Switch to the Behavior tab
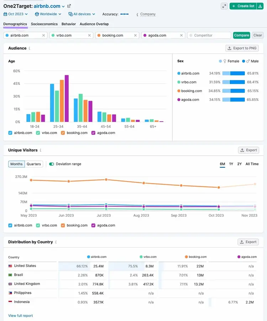The height and width of the screenshot is (321, 267). 69,24
